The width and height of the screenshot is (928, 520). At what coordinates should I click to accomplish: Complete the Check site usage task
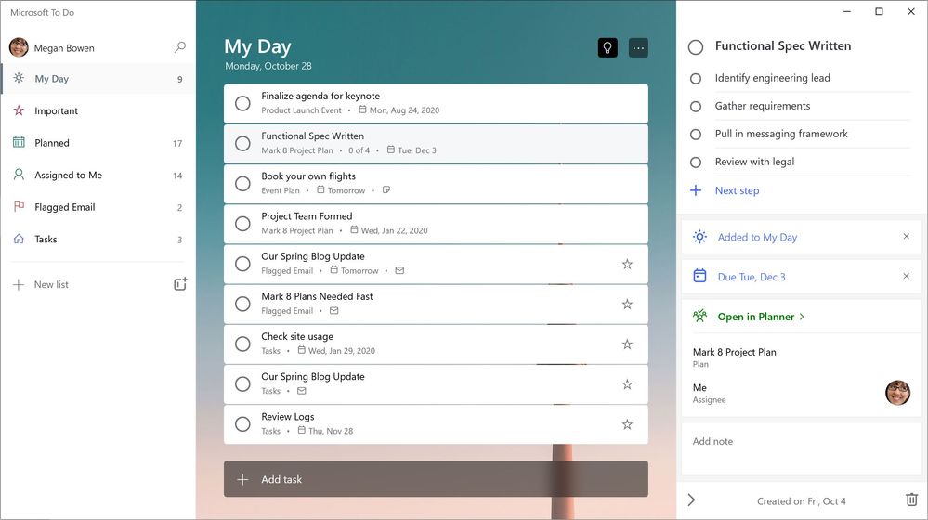click(x=242, y=344)
